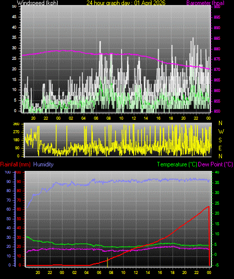
Task: Click the S compass label
Action: (220, 140)
